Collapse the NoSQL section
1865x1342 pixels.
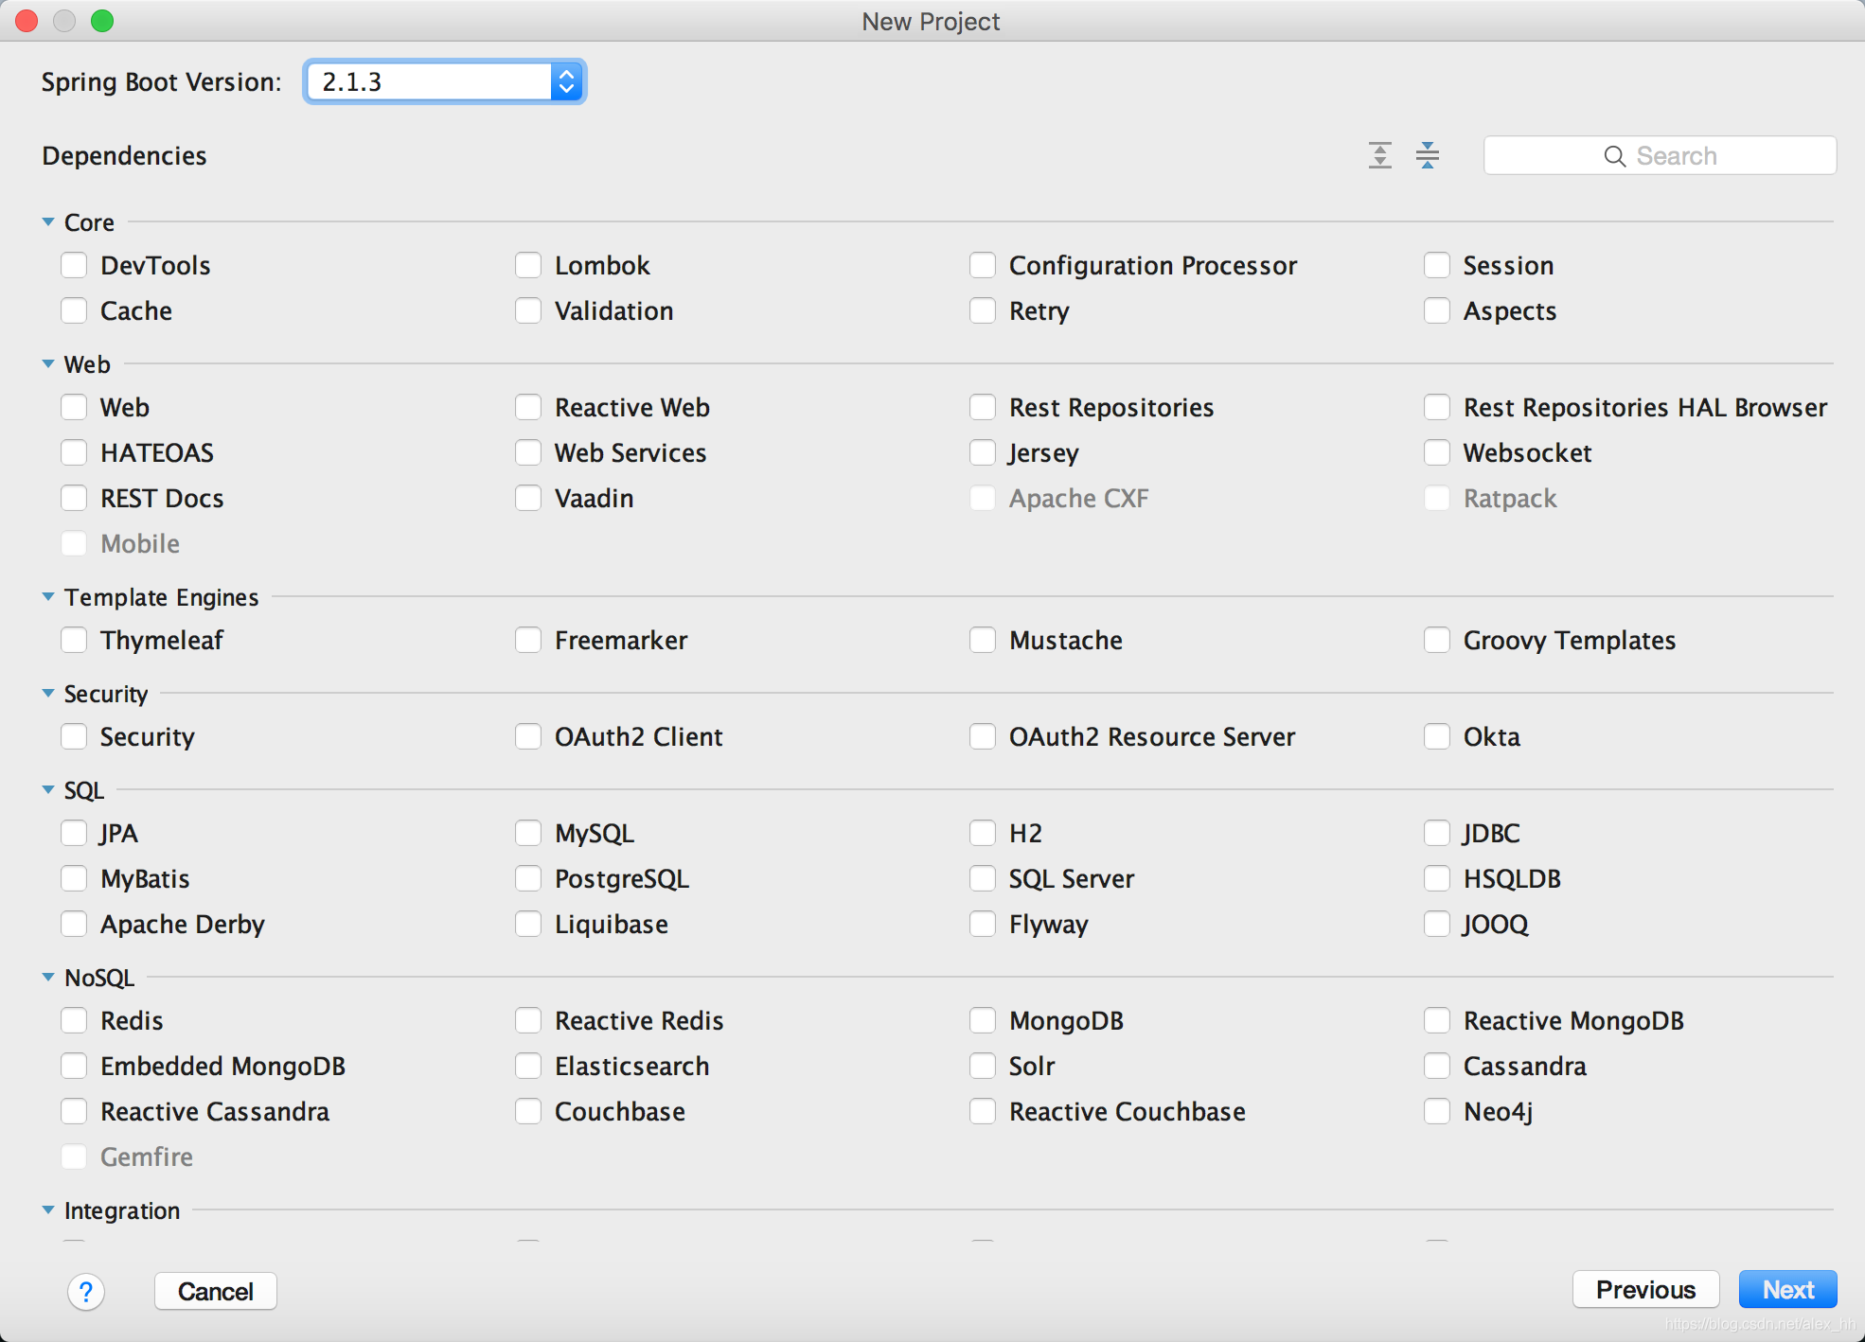click(x=48, y=978)
